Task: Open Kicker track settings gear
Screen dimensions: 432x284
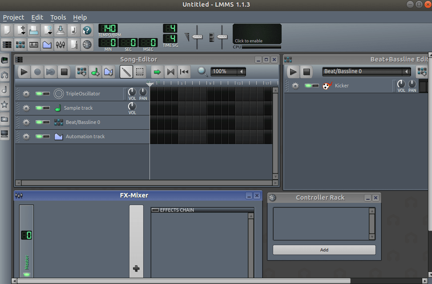Action: coord(295,86)
